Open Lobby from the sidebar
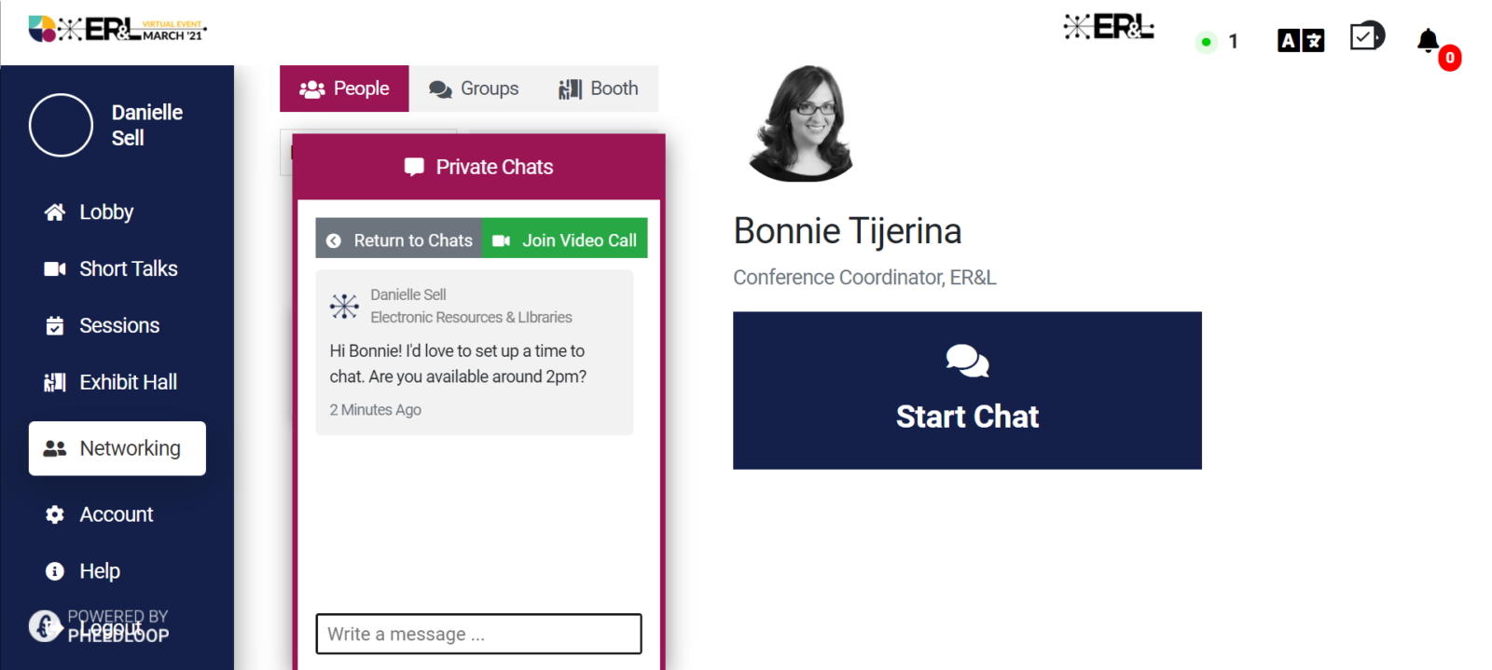 pyautogui.click(x=105, y=212)
